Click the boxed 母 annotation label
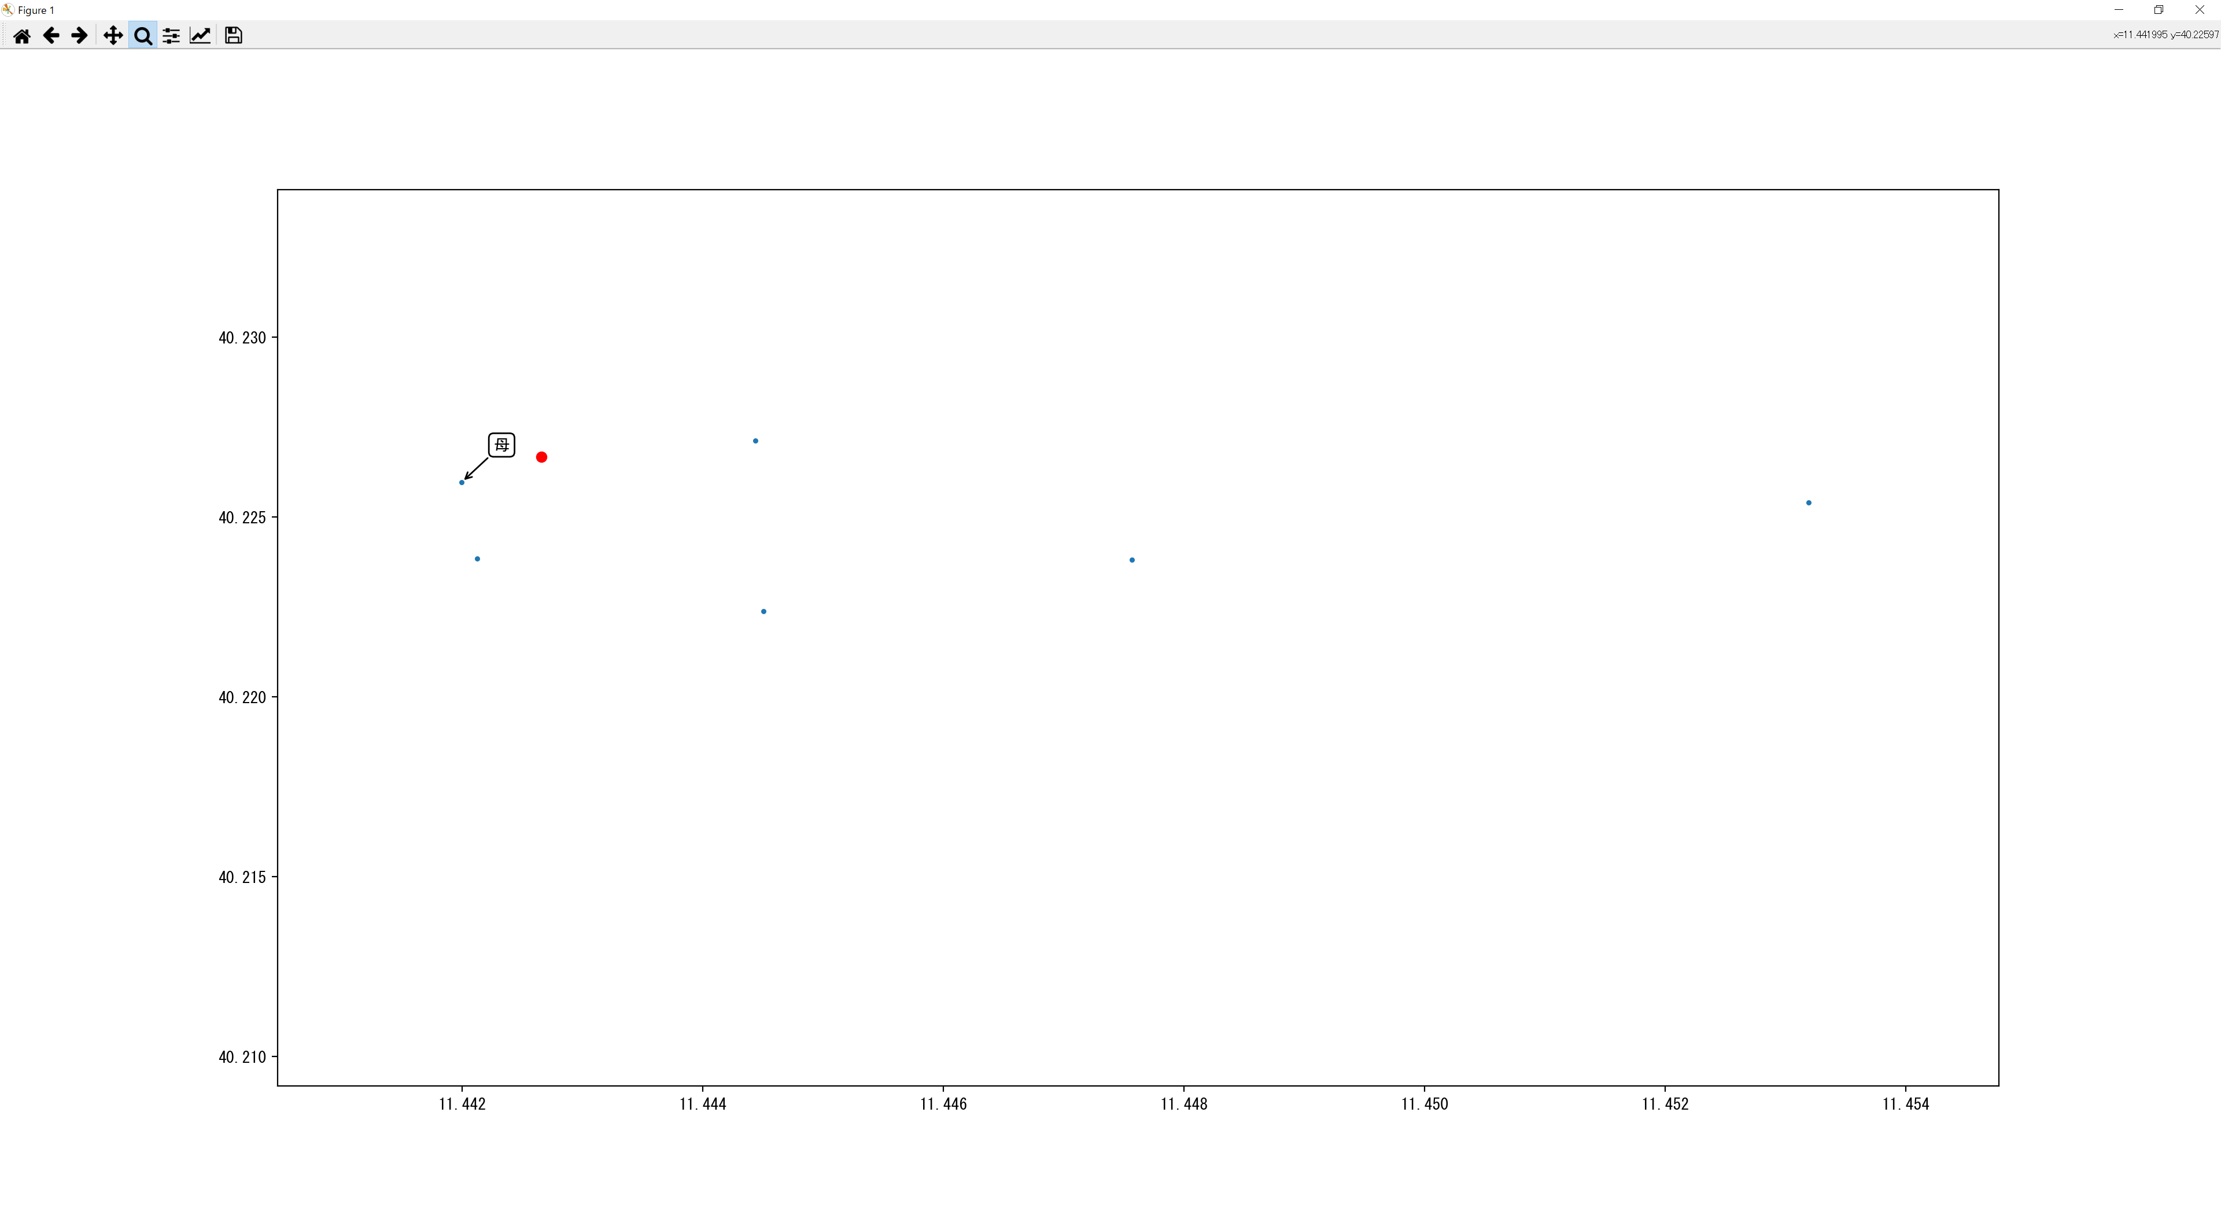Image resolution: width=2221 pixels, height=1212 pixels. click(502, 445)
